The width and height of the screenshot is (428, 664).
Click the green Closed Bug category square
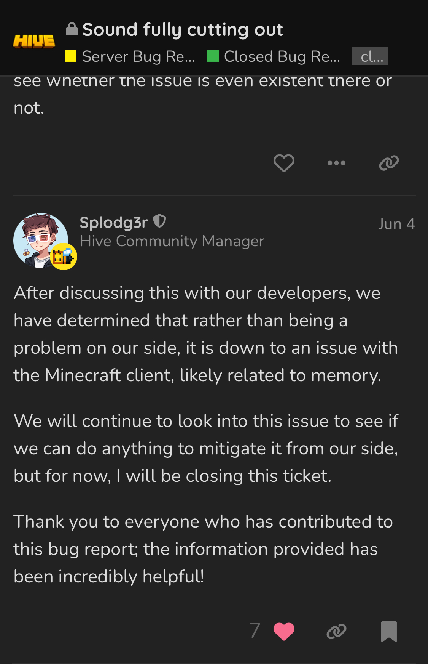pos(213,56)
